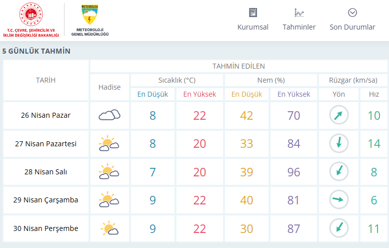Expand the Son Durumlar menu
This screenshot has width=389, height=248.
(x=352, y=27)
